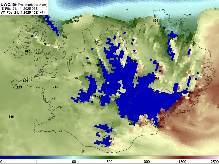The image size is (219, 164).
Task: Click the initial time line 'IT: Fös. 21. 11. 2025 03Z'
Action: click(19, 9)
